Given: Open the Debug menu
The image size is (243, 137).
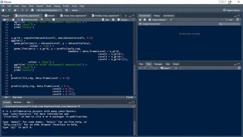Looking at the screenshot, I should click(57, 6).
